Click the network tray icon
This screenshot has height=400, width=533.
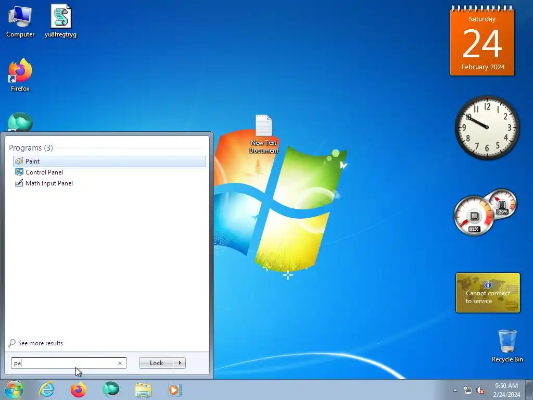click(x=468, y=390)
